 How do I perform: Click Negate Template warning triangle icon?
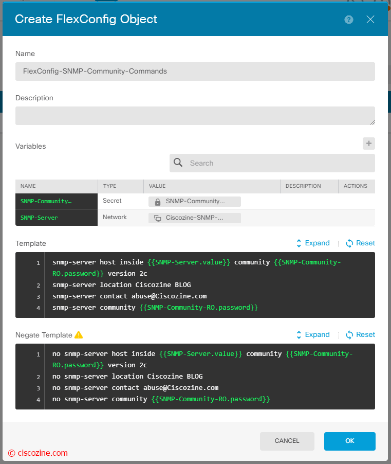tap(79, 335)
